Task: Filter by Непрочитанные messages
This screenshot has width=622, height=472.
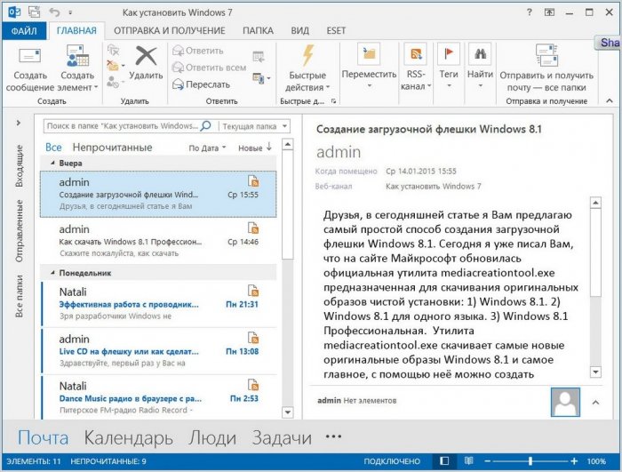Action: [112, 148]
